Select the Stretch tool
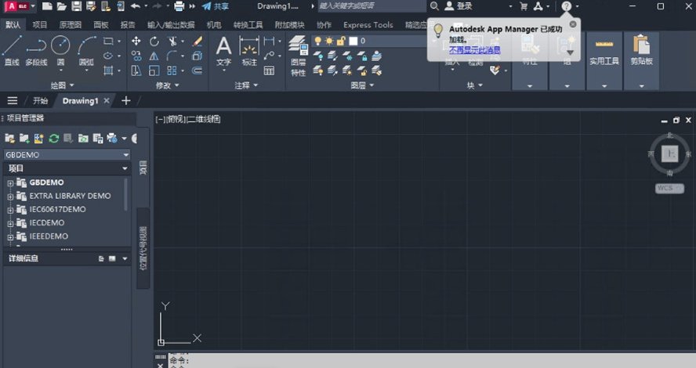Screen dimensions: 696x368 click(136, 70)
